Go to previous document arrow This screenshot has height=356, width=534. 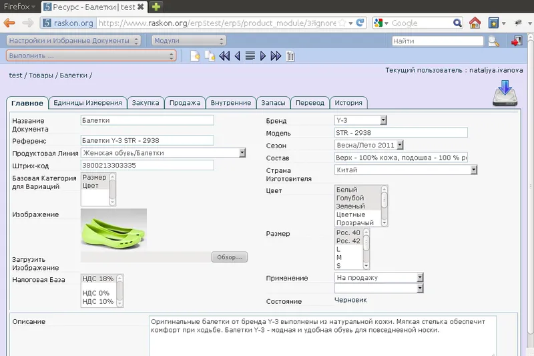pyautogui.click(x=237, y=56)
